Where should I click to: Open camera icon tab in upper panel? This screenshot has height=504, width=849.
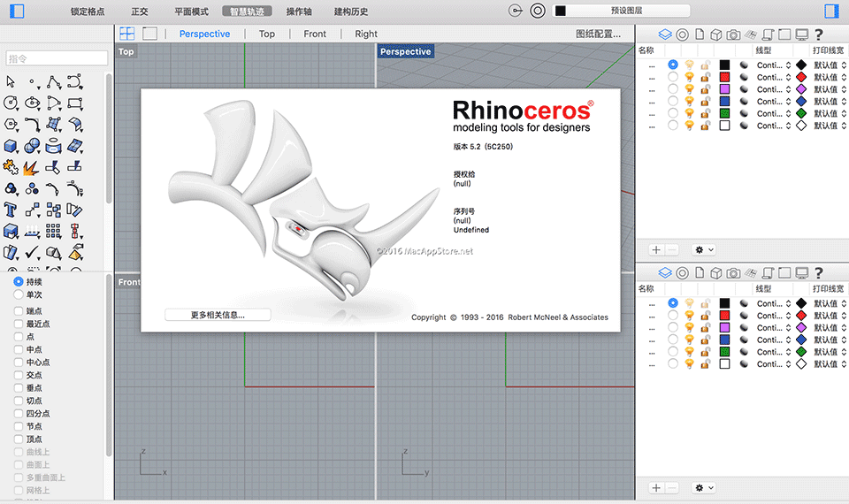pos(733,34)
